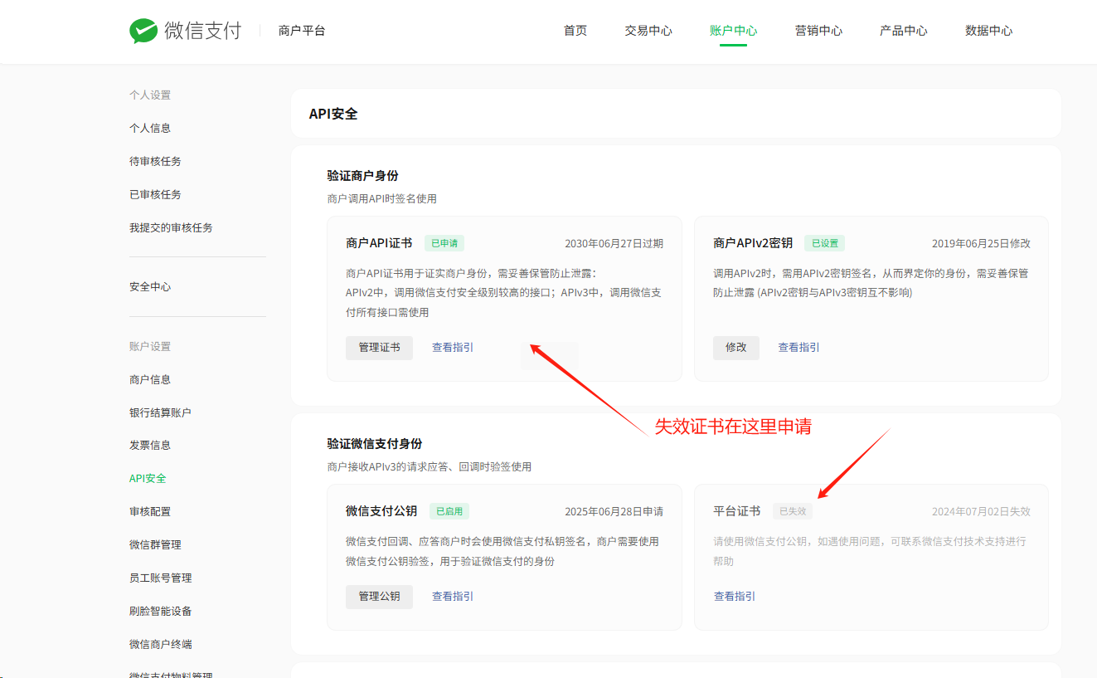Go to 安全中心 in the sidebar
The height and width of the screenshot is (678, 1097).
point(150,286)
